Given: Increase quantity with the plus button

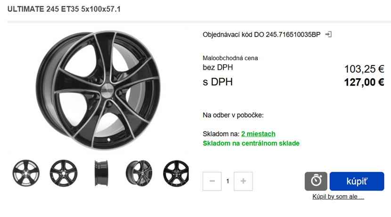Looking at the screenshot, I should (243, 181).
